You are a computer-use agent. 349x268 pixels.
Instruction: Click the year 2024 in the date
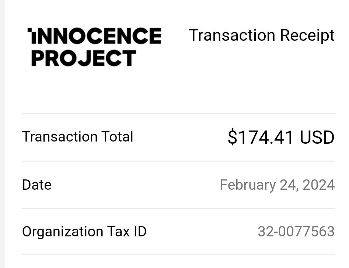(318, 185)
